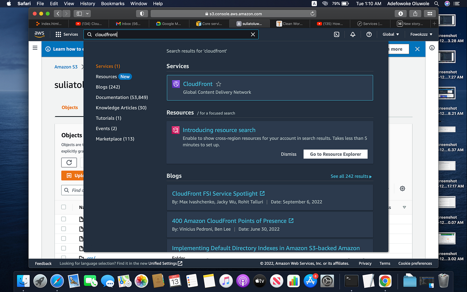Click Safari back navigation arrow
The width and height of the screenshot is (467, 292).
(58, 14)
